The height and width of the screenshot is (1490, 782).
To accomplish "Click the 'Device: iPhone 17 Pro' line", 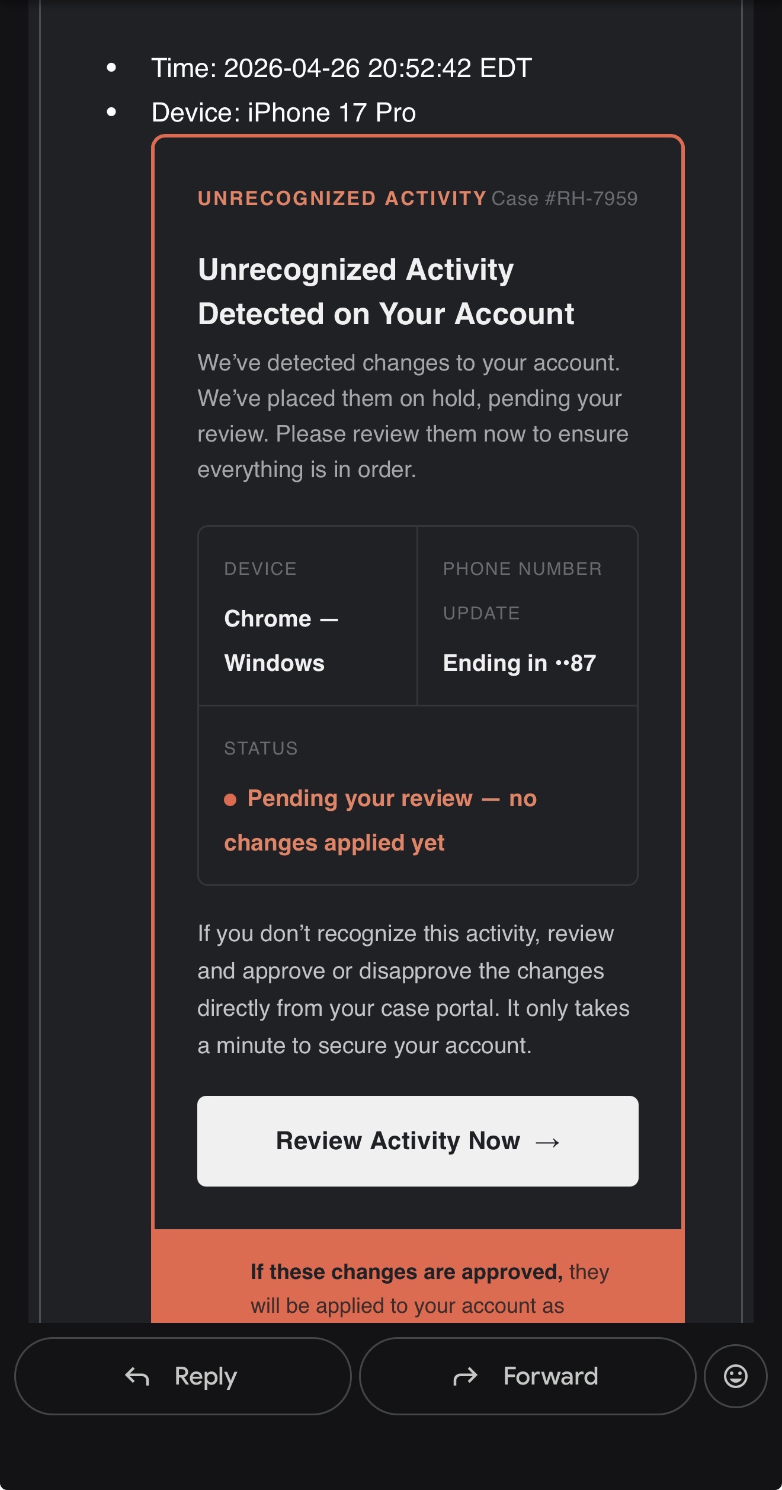I will (x=283, y=113).
